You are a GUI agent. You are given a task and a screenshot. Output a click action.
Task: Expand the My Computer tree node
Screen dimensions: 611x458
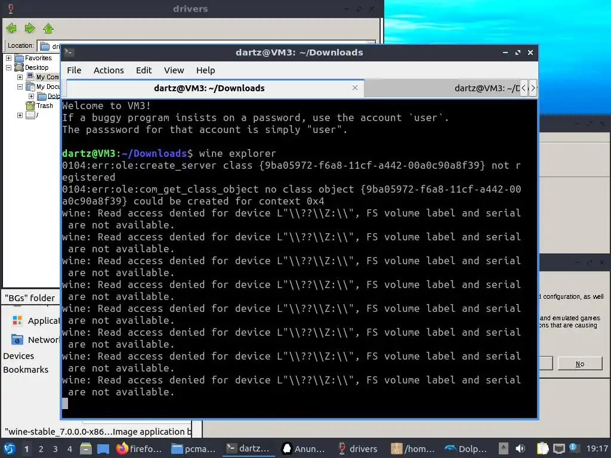(20, 77)
